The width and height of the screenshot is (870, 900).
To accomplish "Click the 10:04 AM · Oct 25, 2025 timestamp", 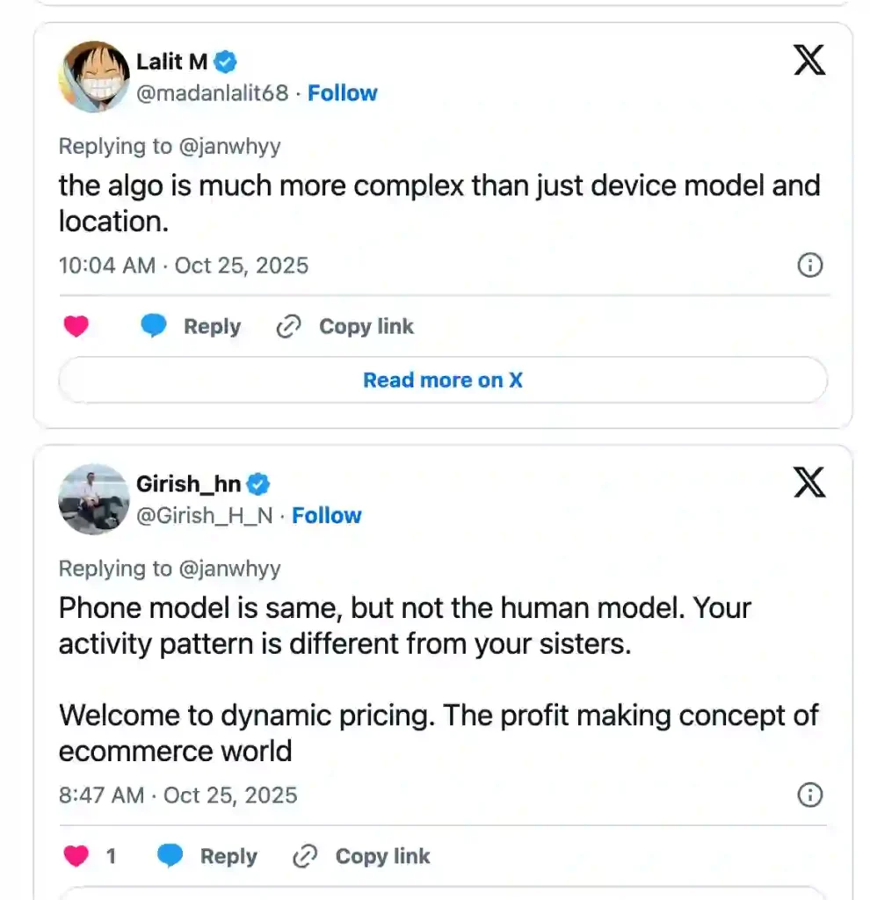I will [x=184, y=265].
